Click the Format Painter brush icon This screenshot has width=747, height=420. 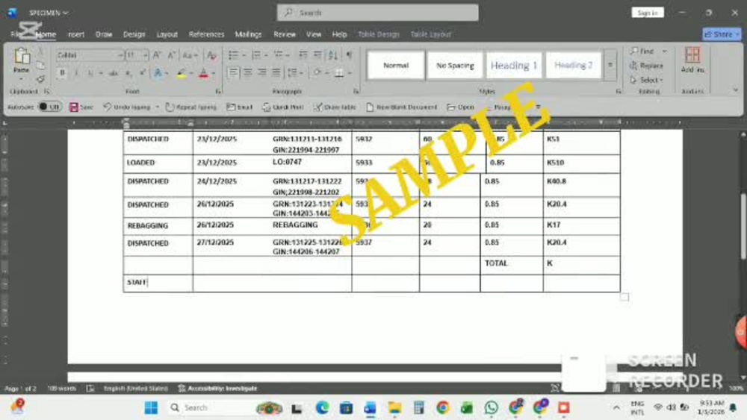[40, 79]
